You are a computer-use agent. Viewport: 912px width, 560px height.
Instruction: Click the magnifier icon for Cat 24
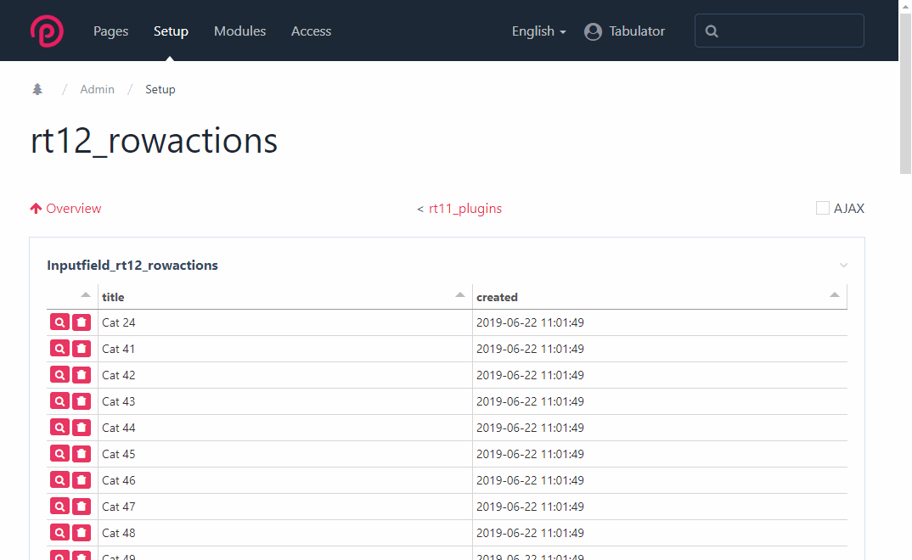[59, 322]
